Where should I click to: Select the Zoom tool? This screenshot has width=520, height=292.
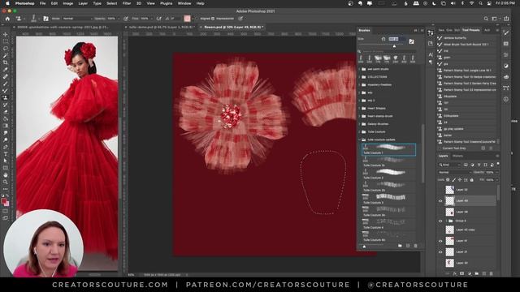[6, 182]
